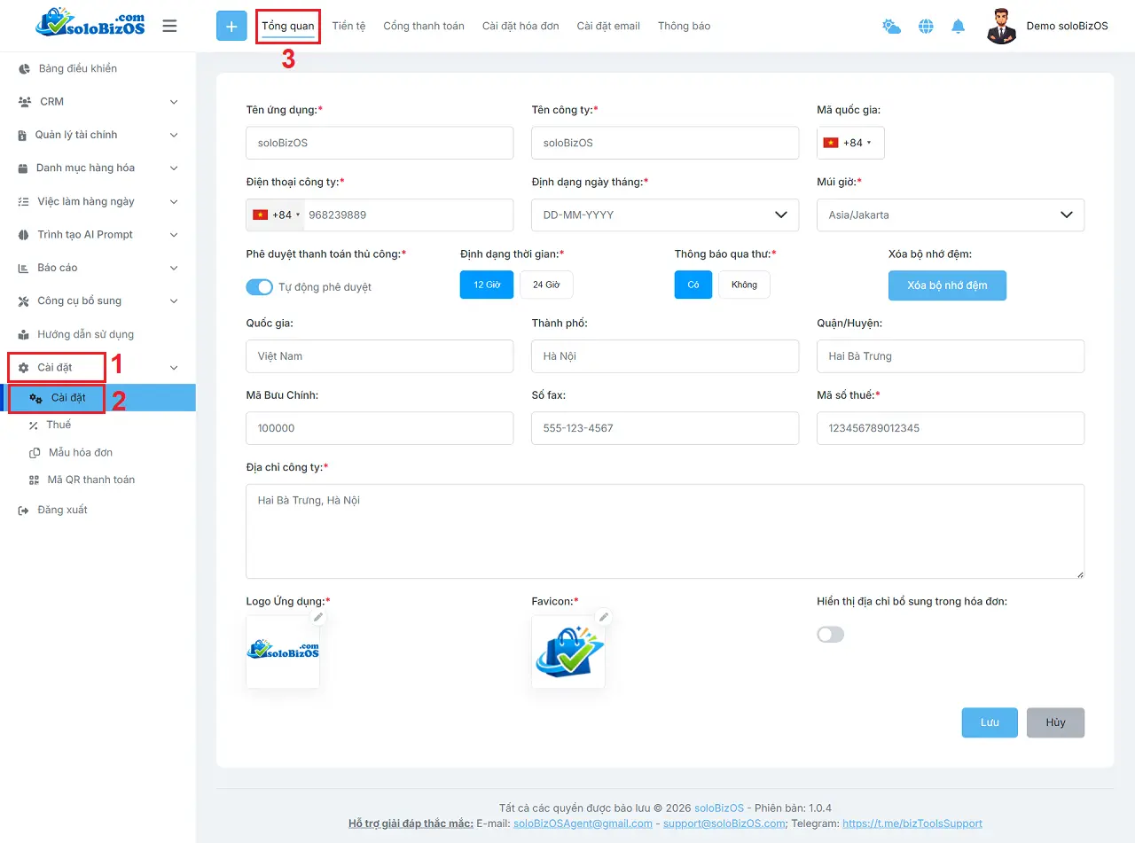
Task: Choose Không for email notification
Action: pyautogui.click(x=744, y=285)
